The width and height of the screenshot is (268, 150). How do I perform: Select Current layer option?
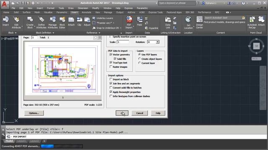139,63
